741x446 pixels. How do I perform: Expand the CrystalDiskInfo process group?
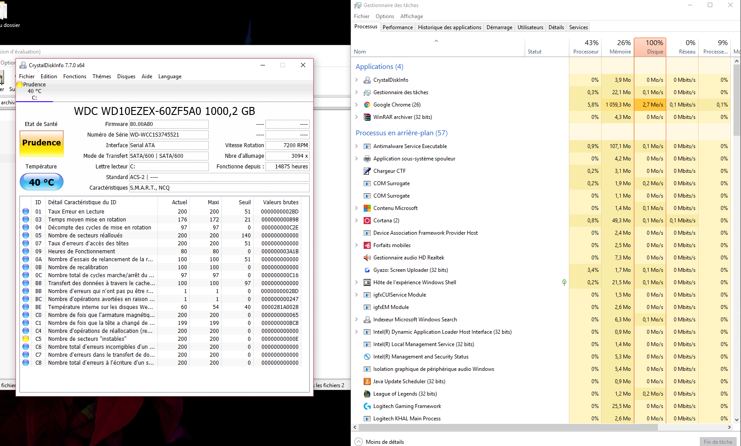pos(357,80)
